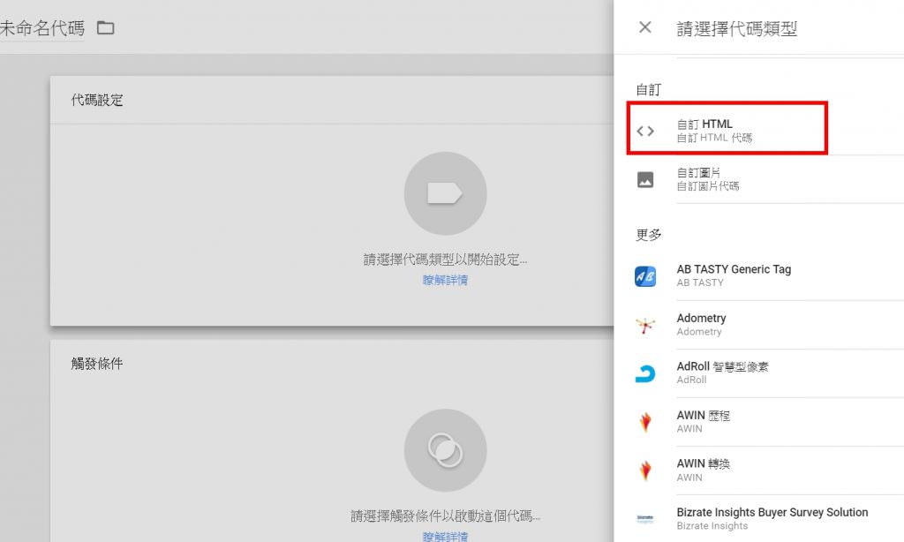Open 瞭解詳情 link under trigger conditions
Viewport: 904px width, 542px height.
coord(445,536)
